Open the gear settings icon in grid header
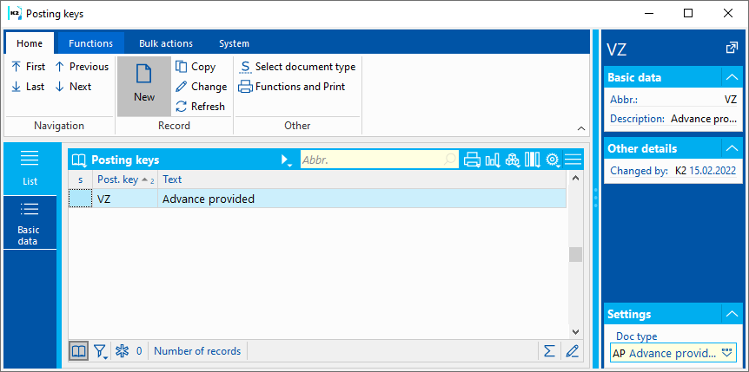Image resolution: width=749 pixels, height=372 pixels. tap(553, 160)
